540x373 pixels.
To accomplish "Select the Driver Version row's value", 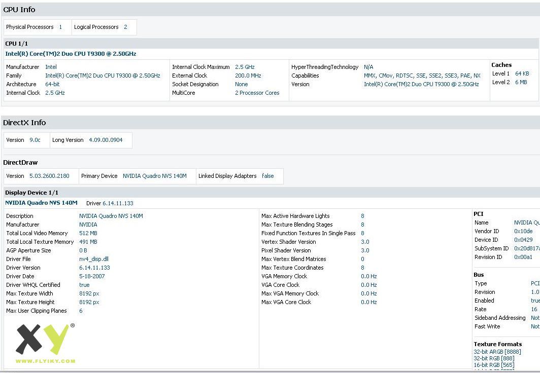I will [95, 268].
